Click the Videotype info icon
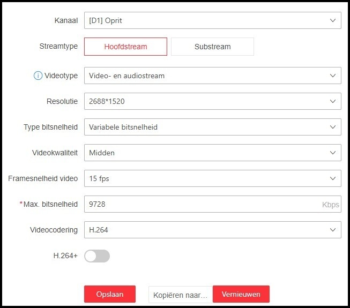The height and width of the screenshot is (308, 350). [x=38, y=76]
